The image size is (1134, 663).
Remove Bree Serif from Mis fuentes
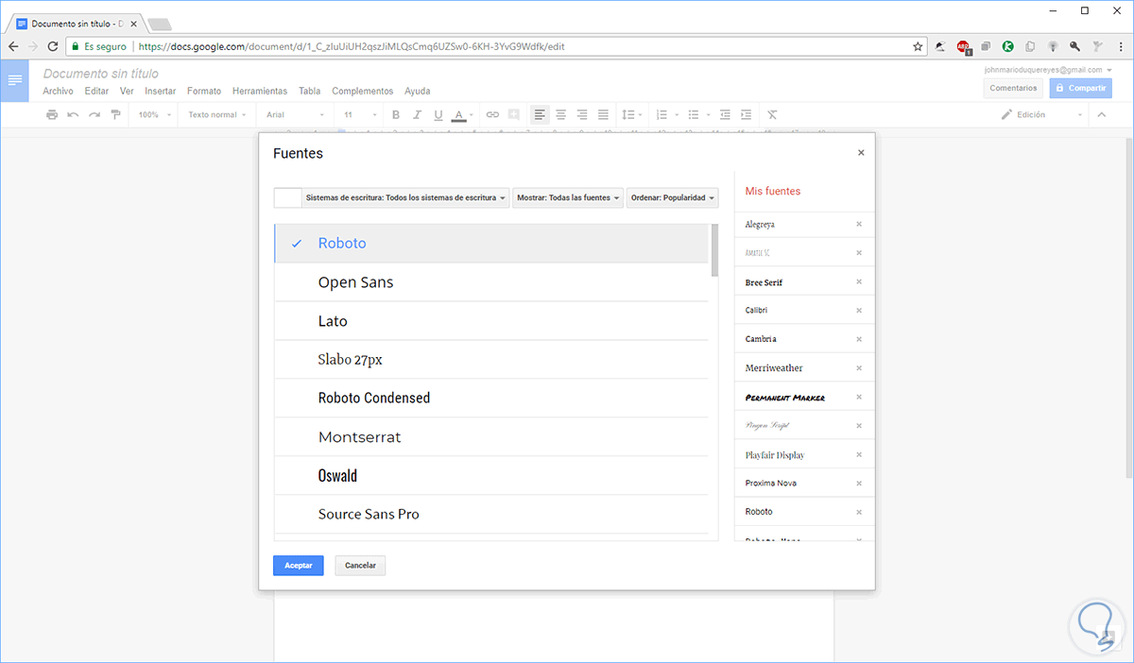coord(859,282)
